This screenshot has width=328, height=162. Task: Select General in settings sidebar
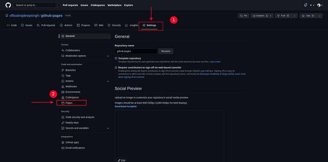click(x=85, y=36)
